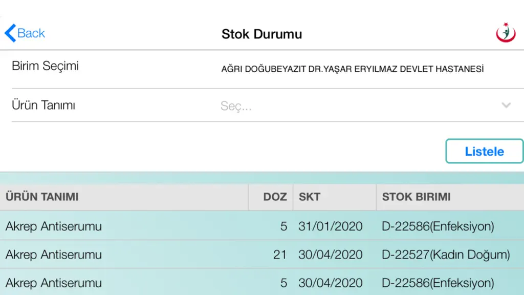Select the hospital name in Birim Seçimi
524x295 pixels.
(x=352, y=69)
